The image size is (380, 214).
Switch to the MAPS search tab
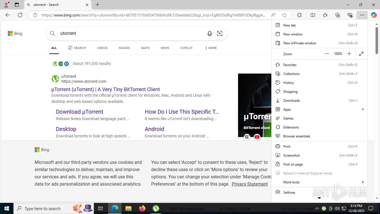click(x=145, y=48)
